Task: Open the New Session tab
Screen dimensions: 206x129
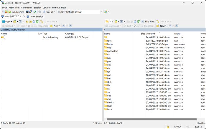Action: click(35, 17)
